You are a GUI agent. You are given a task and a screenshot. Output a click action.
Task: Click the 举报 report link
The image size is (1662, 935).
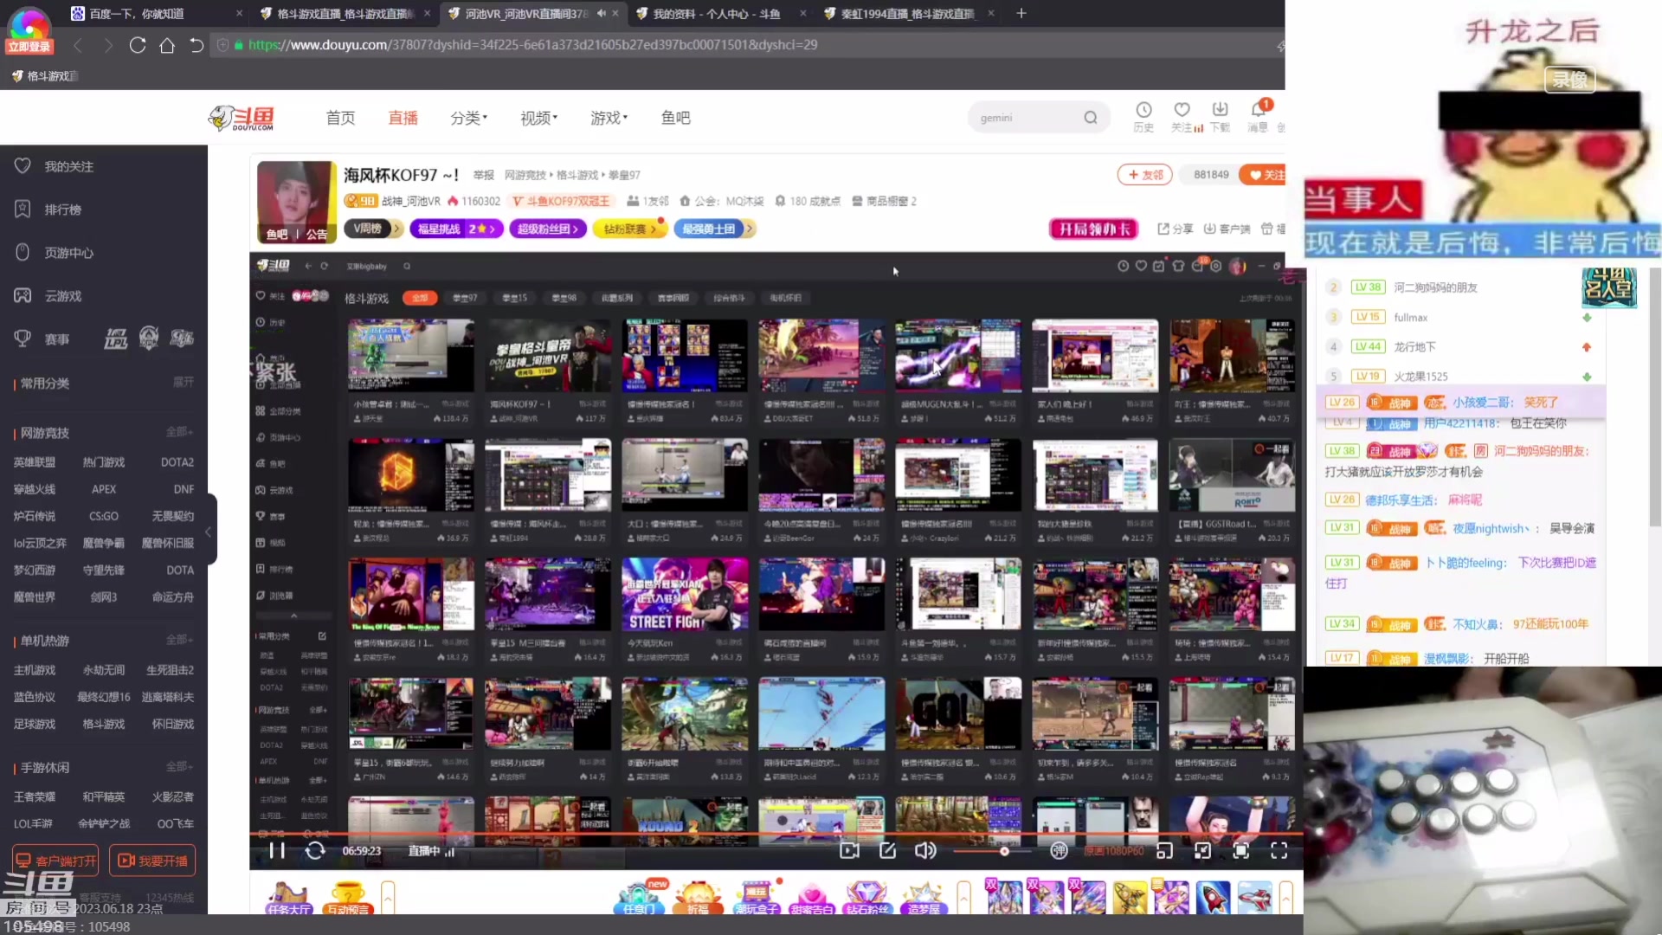tap(483, 175)
